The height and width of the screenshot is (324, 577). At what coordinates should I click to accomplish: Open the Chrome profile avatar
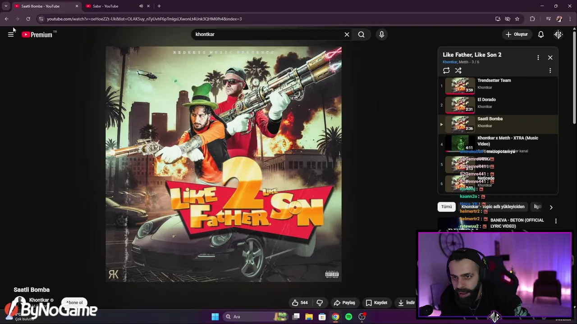(559, 19)
